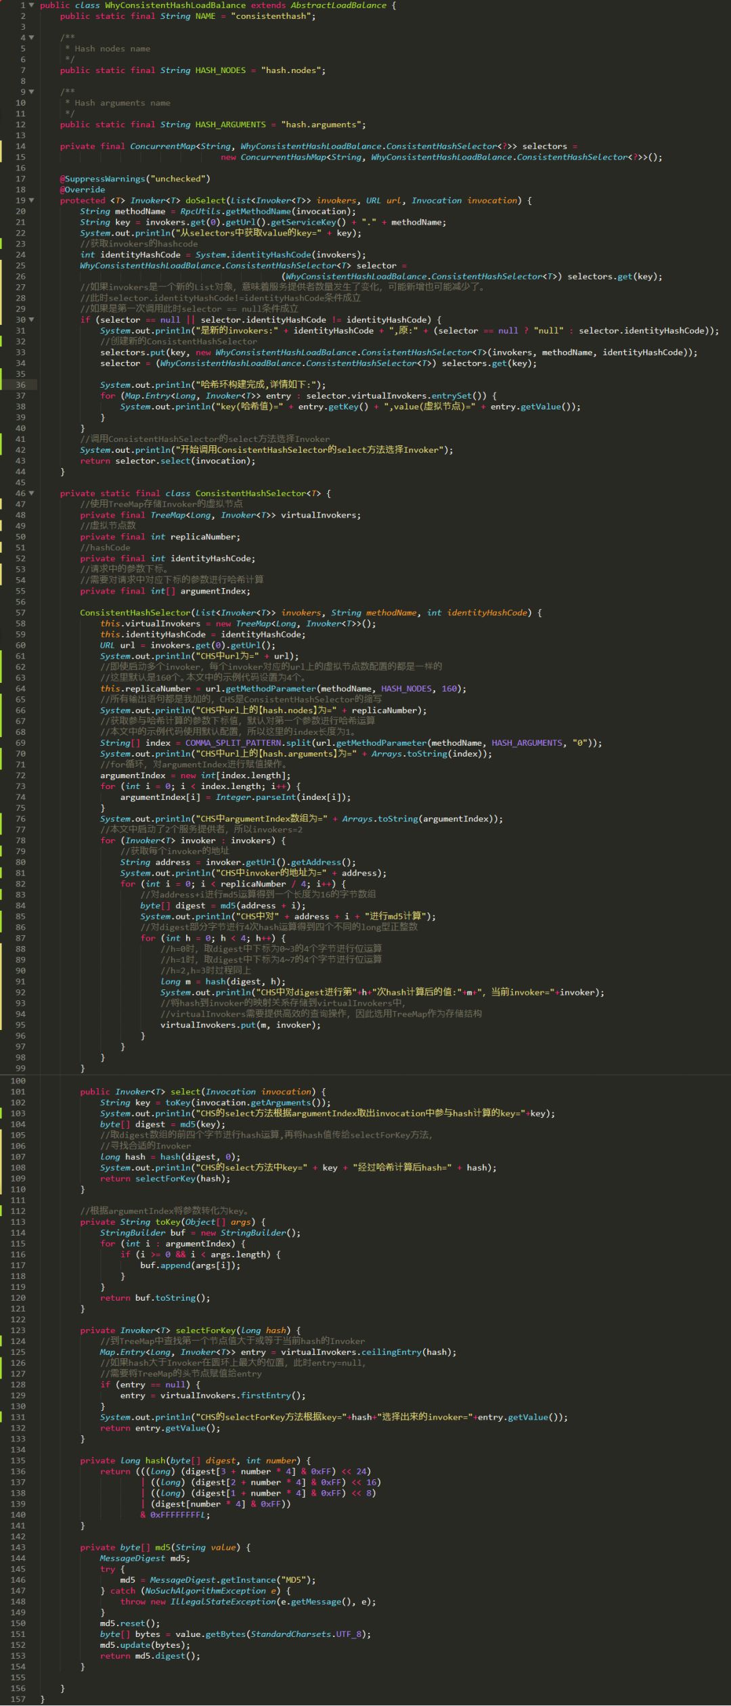Image resolution: width=731 pixels, height=1706 pixels.
Task: Click the select method name on line 101
Action: 185,1092
